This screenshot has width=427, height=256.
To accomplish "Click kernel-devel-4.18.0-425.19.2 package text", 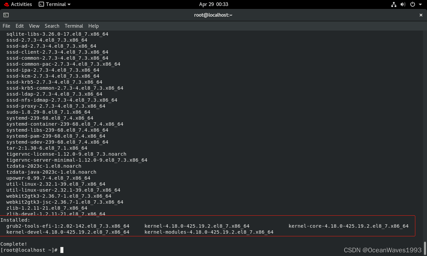I will 68,232.
